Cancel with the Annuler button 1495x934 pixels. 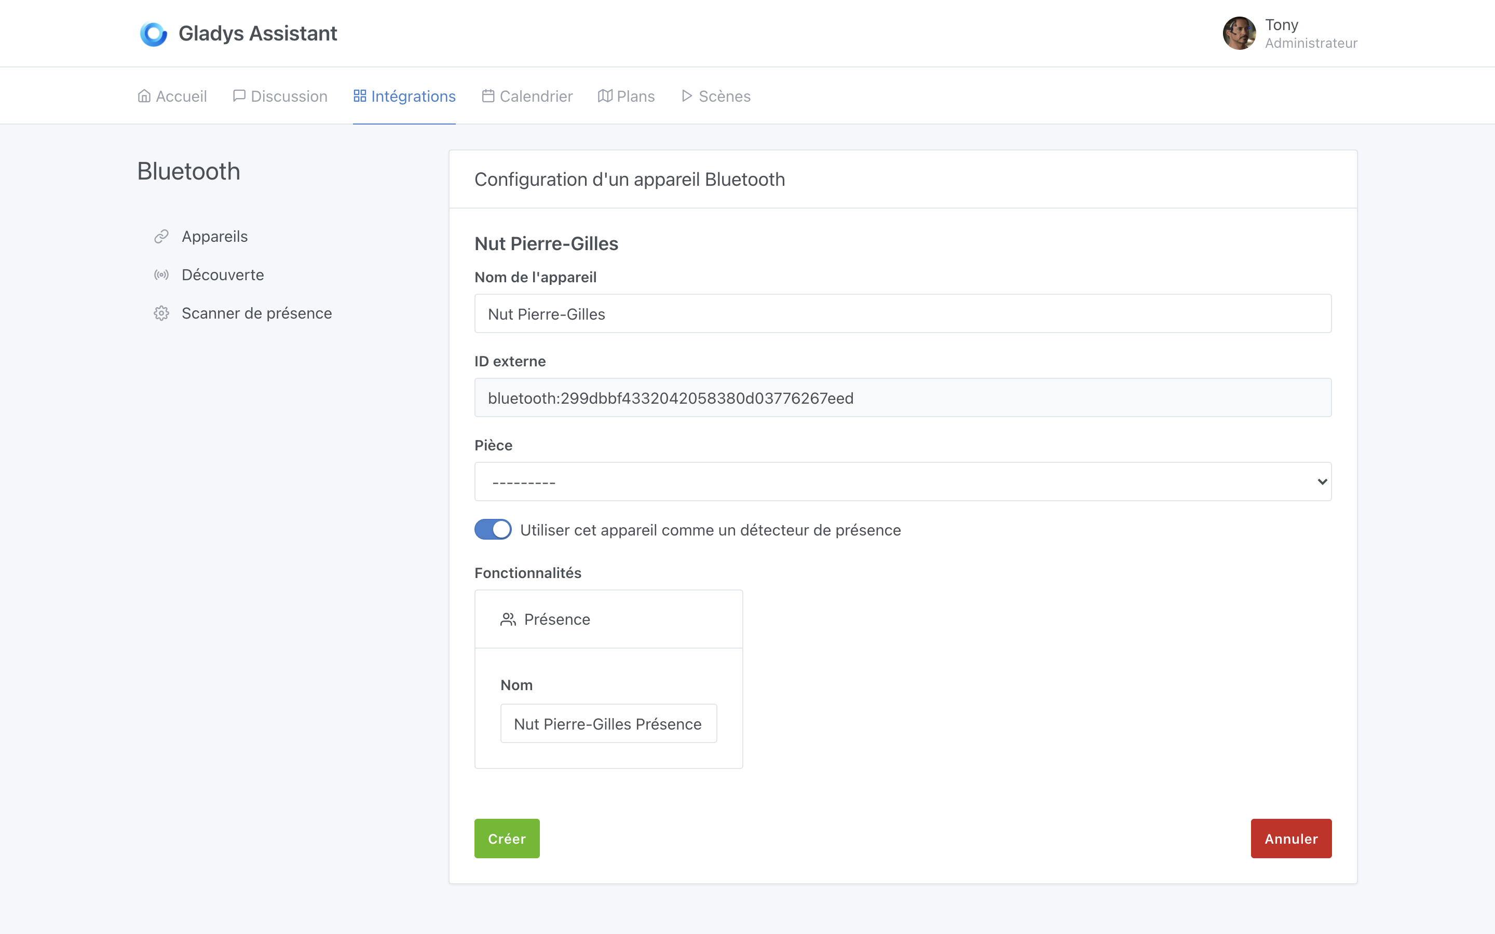coord(1290,838)
